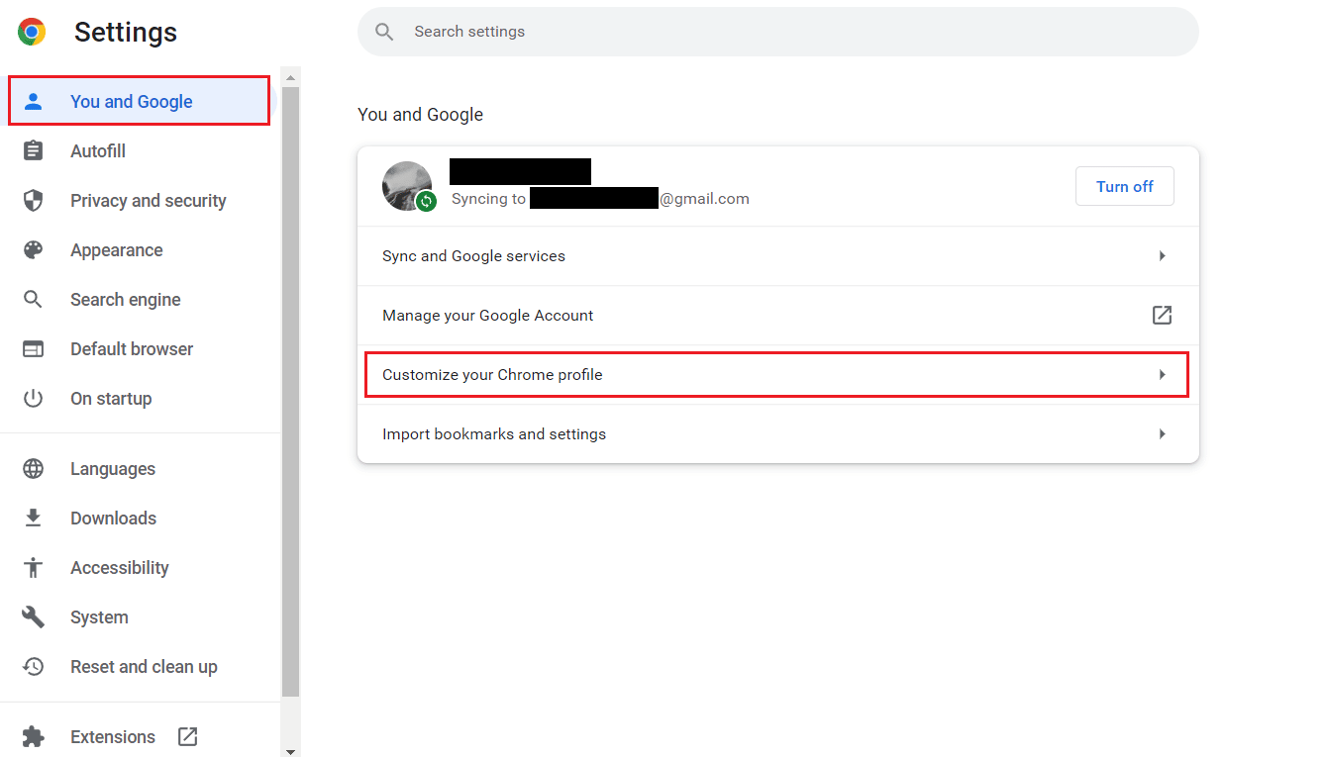This screenshot has height=757, width=1328.
Task: Click the magnifier icon in the search bar
Action: (385, 32)
